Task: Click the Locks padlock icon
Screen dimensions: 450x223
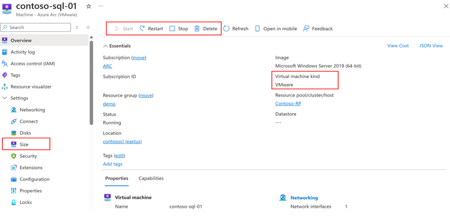Action: 13,202
